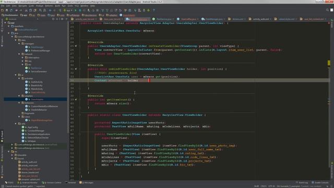The height and width of the screenshot is (188, 334).
Task: Click the Make Project toolbar icon
Action: pyautogui.click(x=60, y=10)
